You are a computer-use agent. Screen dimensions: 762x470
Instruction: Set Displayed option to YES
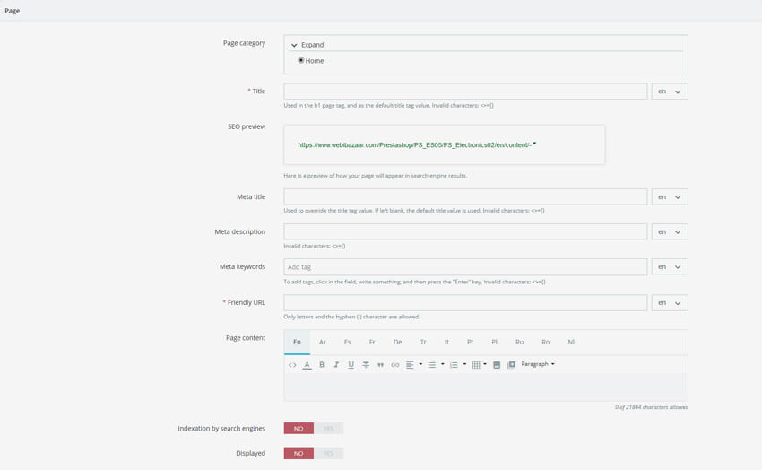coord(328,454)
